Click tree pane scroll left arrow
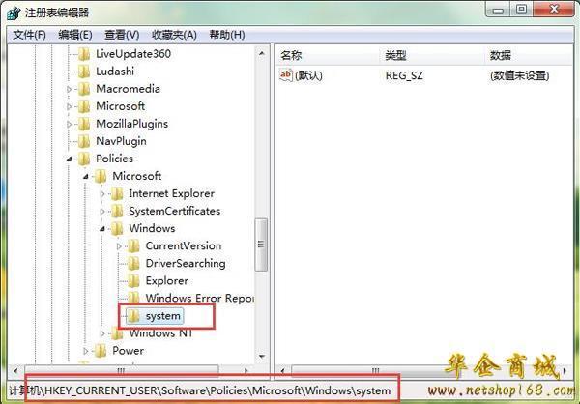Screen dimensions: 580x404 click(x=15, y=370)
